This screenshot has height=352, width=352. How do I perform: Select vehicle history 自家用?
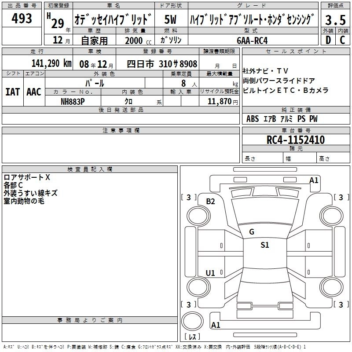tap(94, 40)
